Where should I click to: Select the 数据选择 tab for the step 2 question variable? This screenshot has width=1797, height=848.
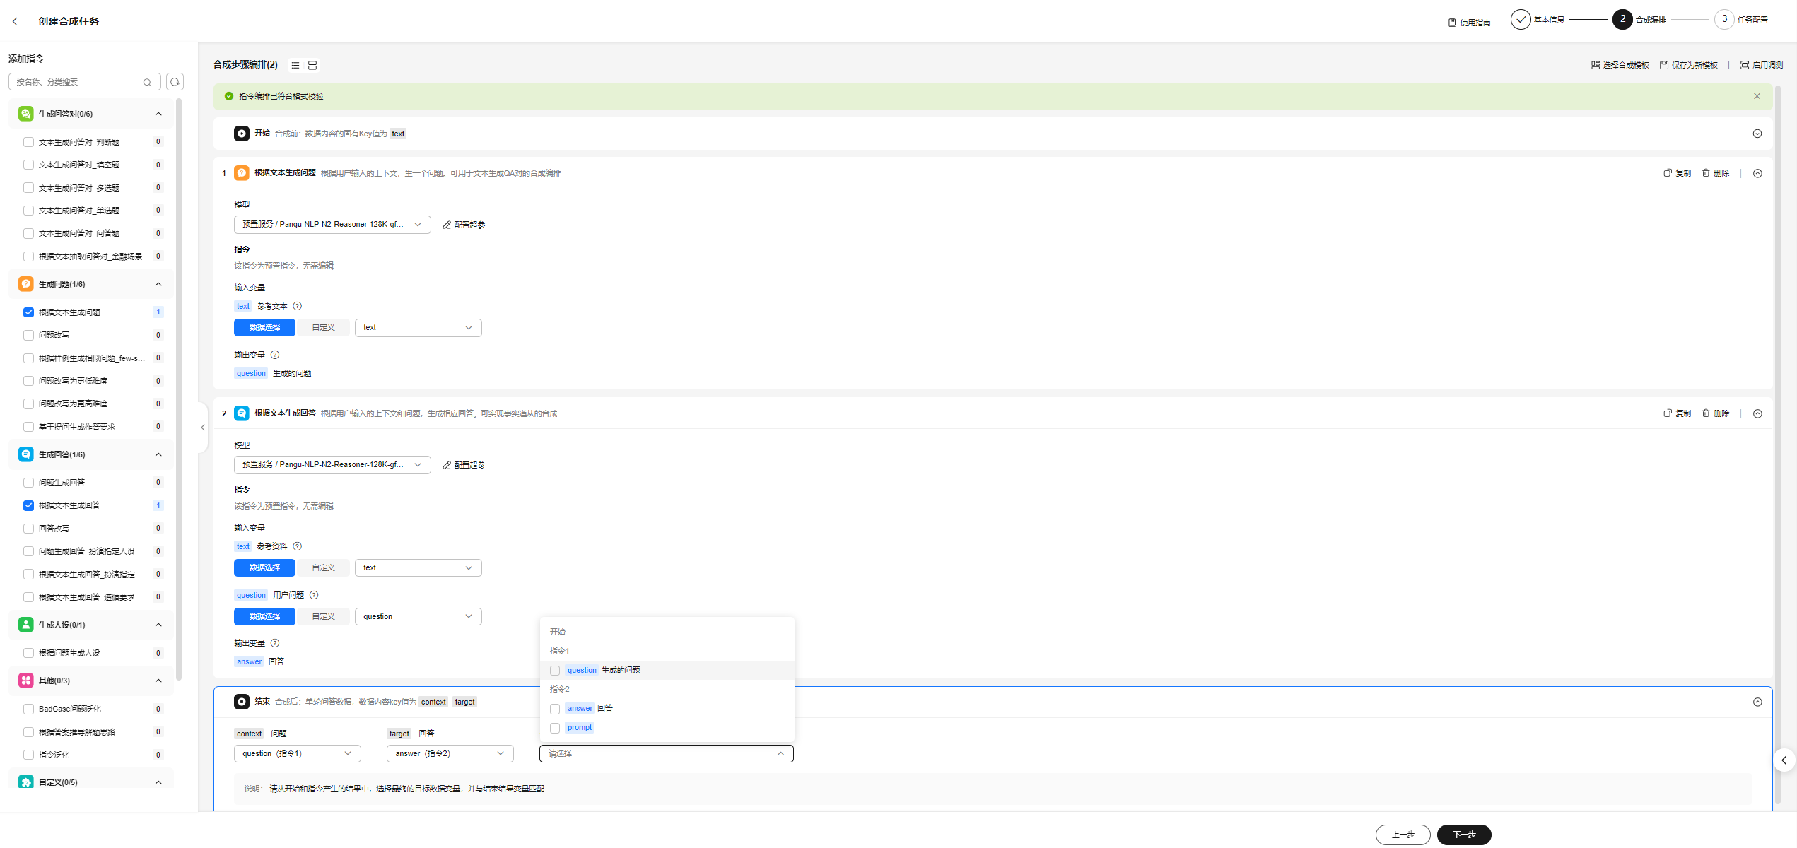(x=264, y=616)
